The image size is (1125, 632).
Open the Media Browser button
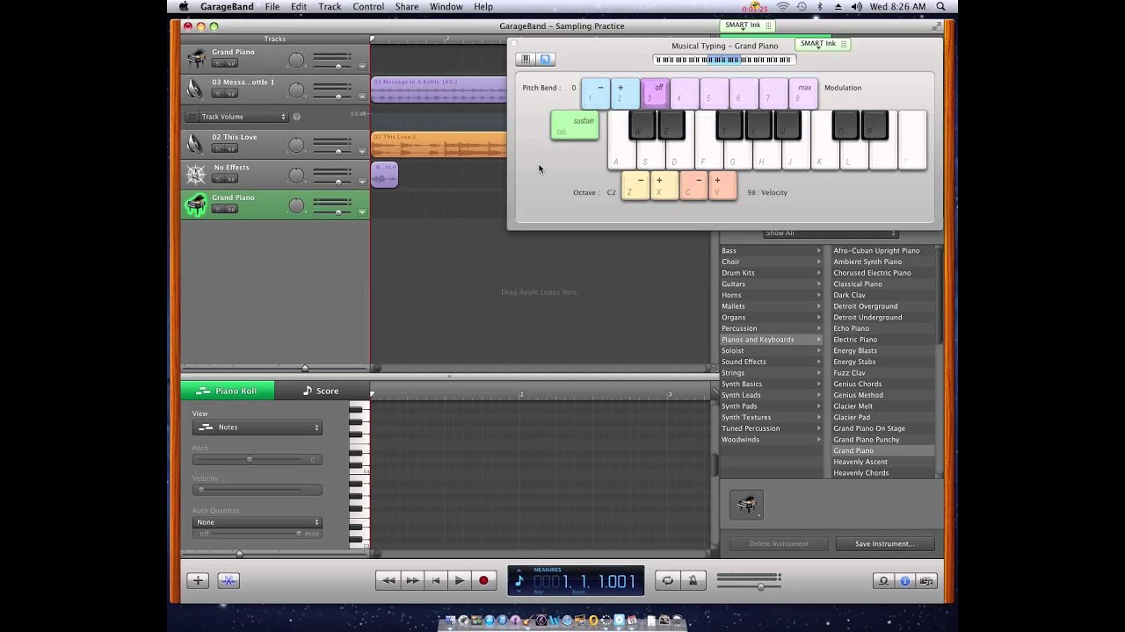(x=925, y=581)
